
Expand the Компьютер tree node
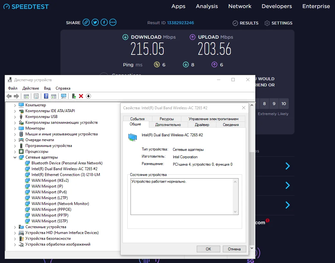(15, 105)
